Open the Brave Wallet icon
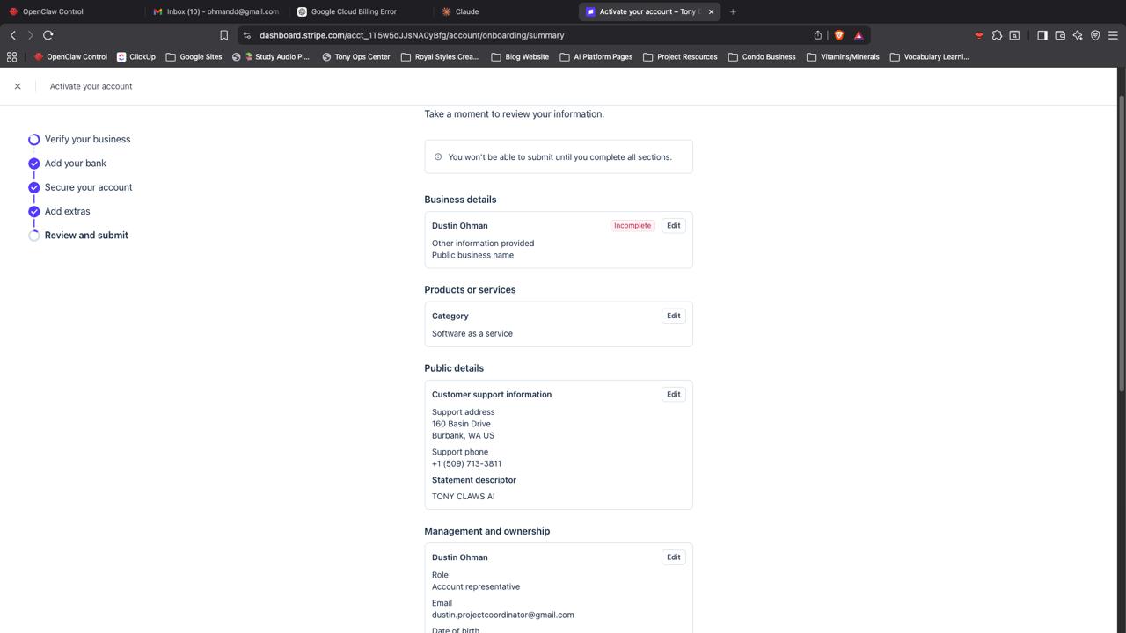The image size is (1126, 633). (x=1060, y=35)
